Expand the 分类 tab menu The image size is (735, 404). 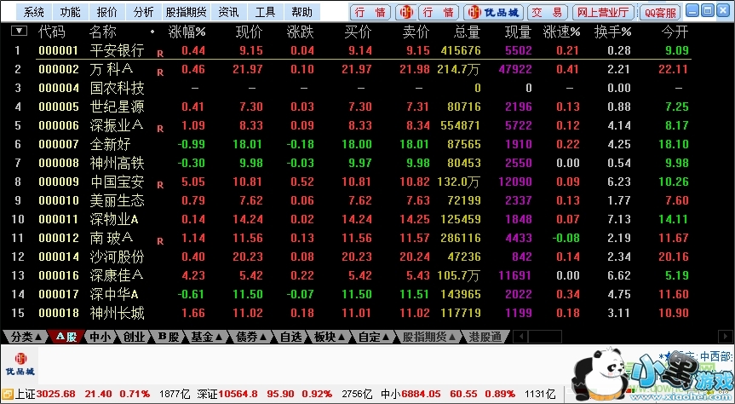click(x=26, y=337)
